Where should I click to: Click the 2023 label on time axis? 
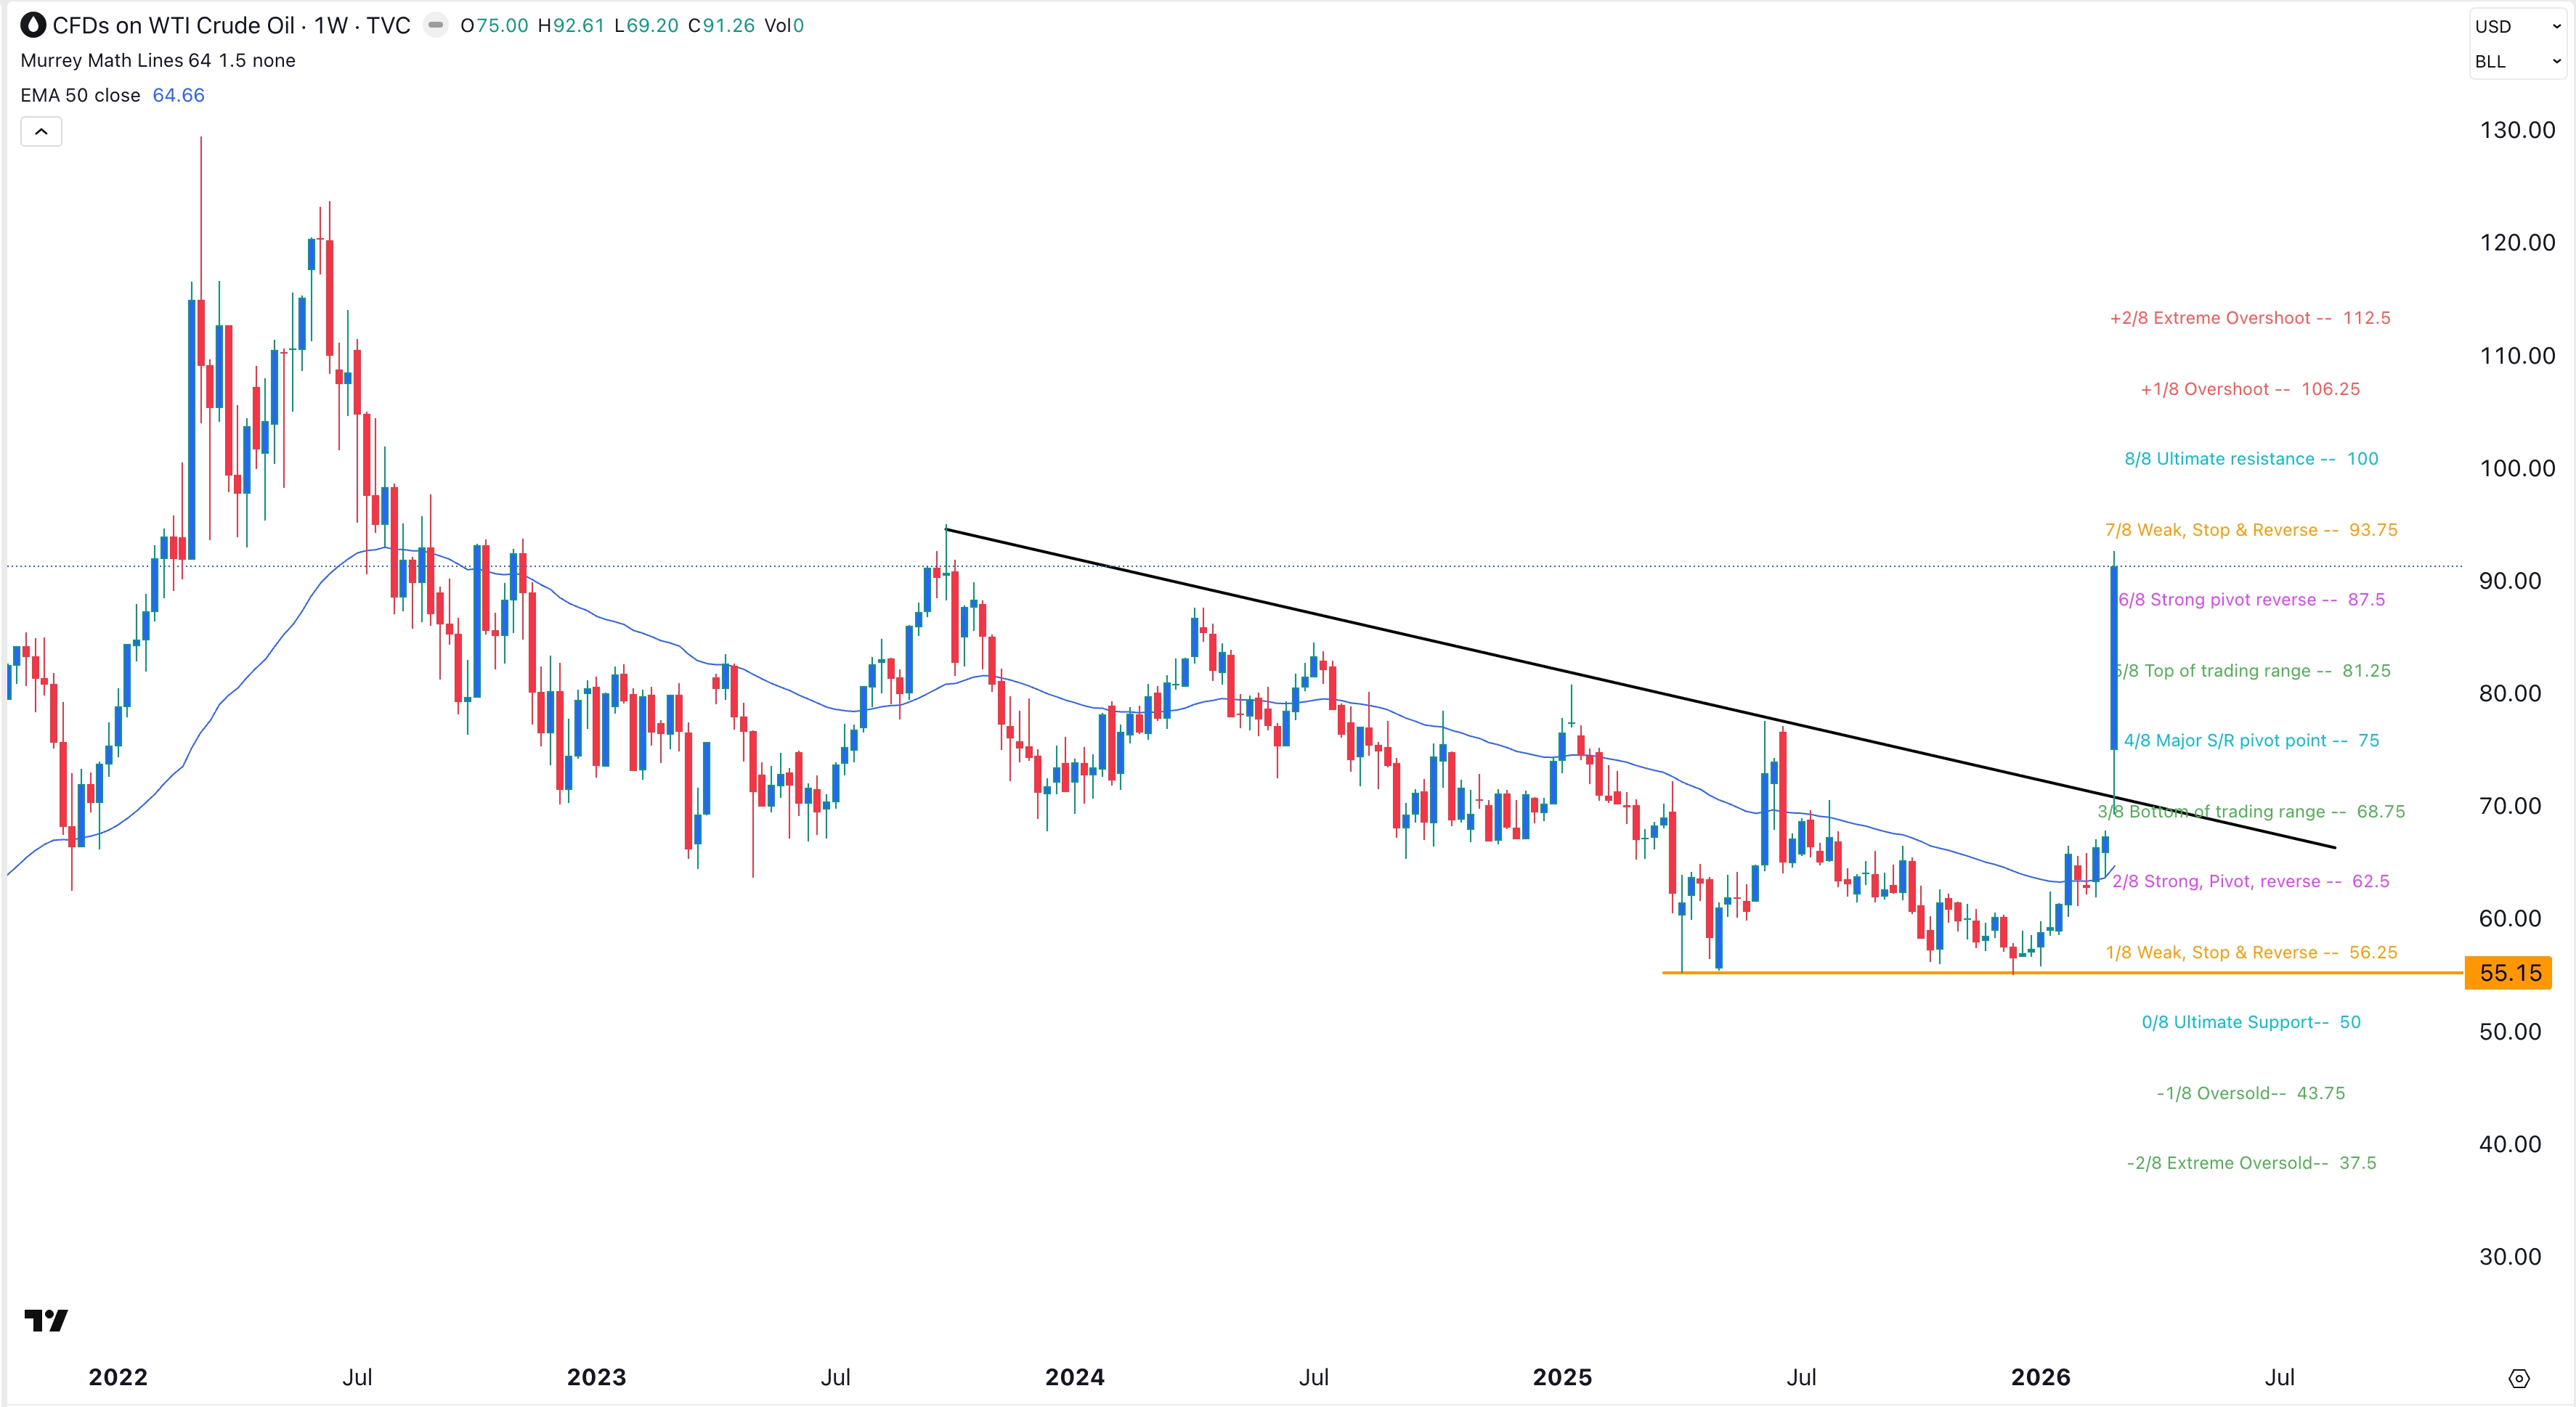point(596,1377)
